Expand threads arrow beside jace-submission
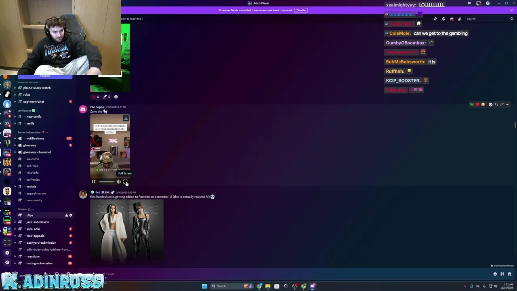The image size is (517, 291). pos(15,222)
